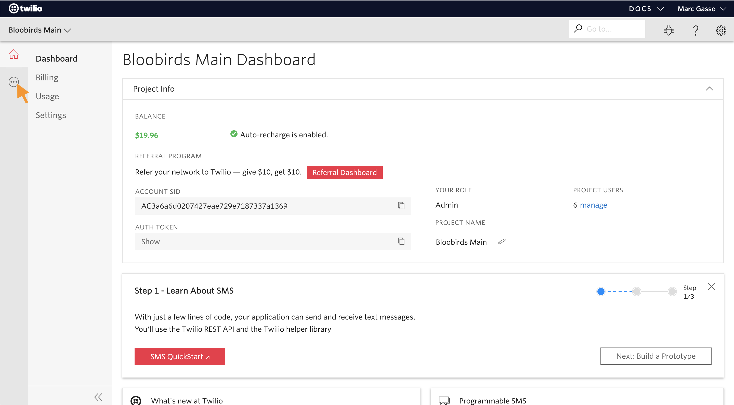
Task: Click the Referral Dashboard button
Action: coord(345,172)
